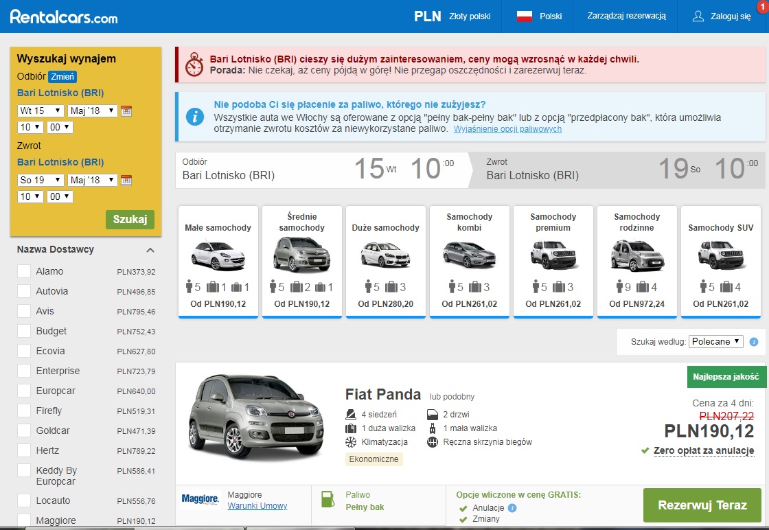769x530 pixels.
Task: Check the Autovia supplier checkbox
Action: point(24,291)
